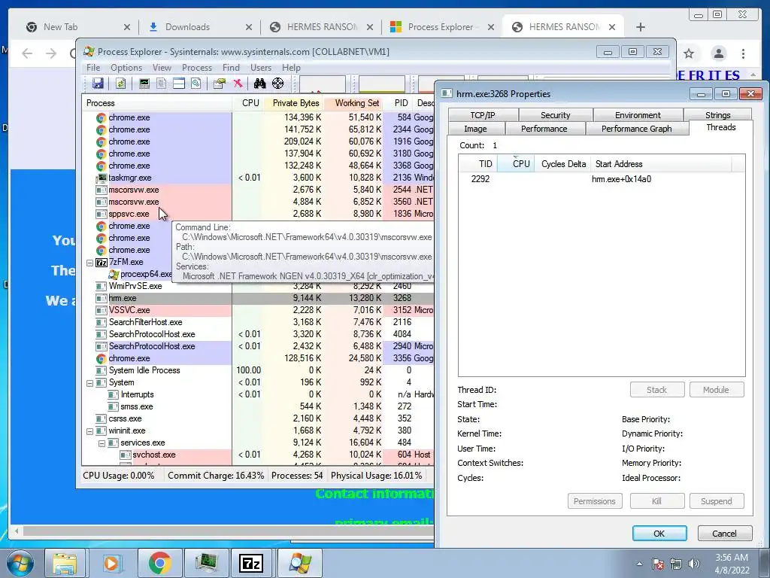This screenshot has height=578, width=770.
Task: Sort threads by Cycles Delta column header
Action: (x=563, y=164)
